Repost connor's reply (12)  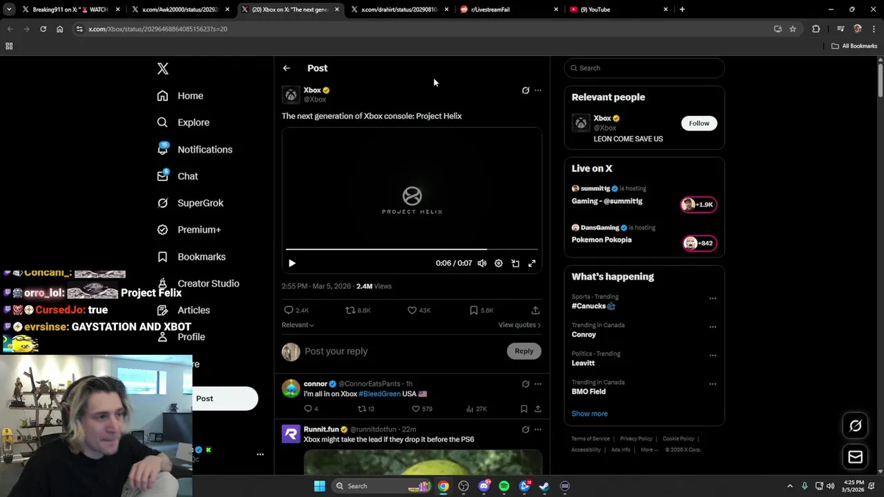click(365, 409)
